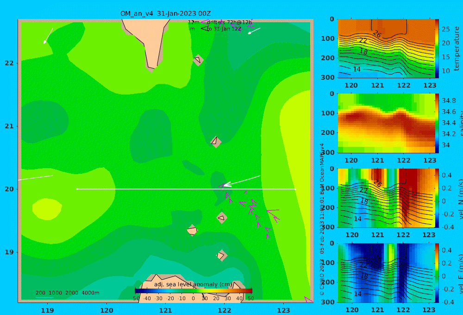This screenshot has height=315, width=463.
Task: Click the adj. sea level anomaly colorbar
Action: pos(194,291)
